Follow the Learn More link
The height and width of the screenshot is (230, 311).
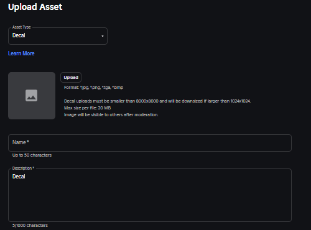pyautogui.click(x=21, y=53)
